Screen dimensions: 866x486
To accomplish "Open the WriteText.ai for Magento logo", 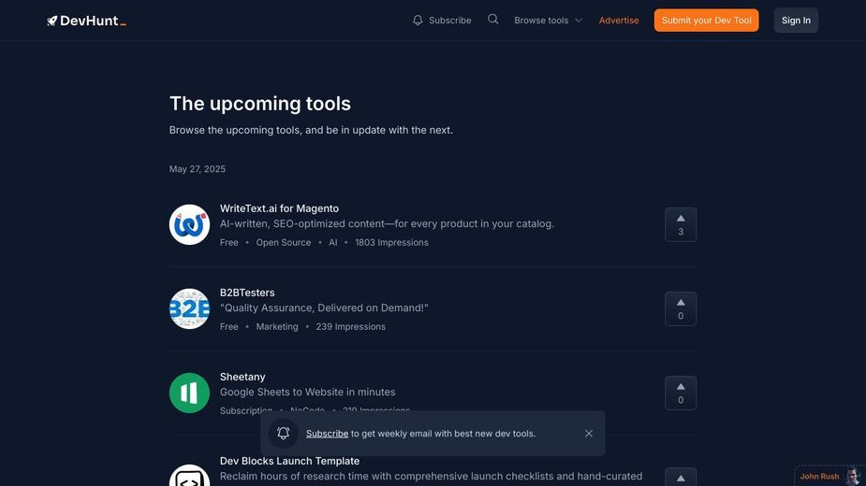I will (x=189, y=224).
